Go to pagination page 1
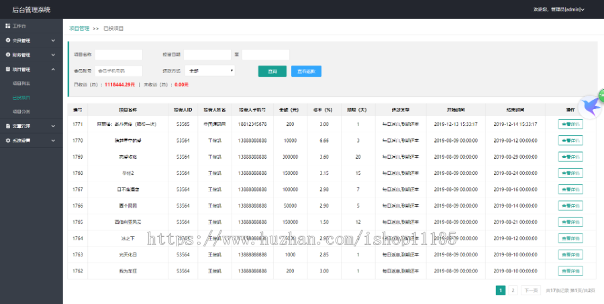The image size is (604, 304). point(501,291)
